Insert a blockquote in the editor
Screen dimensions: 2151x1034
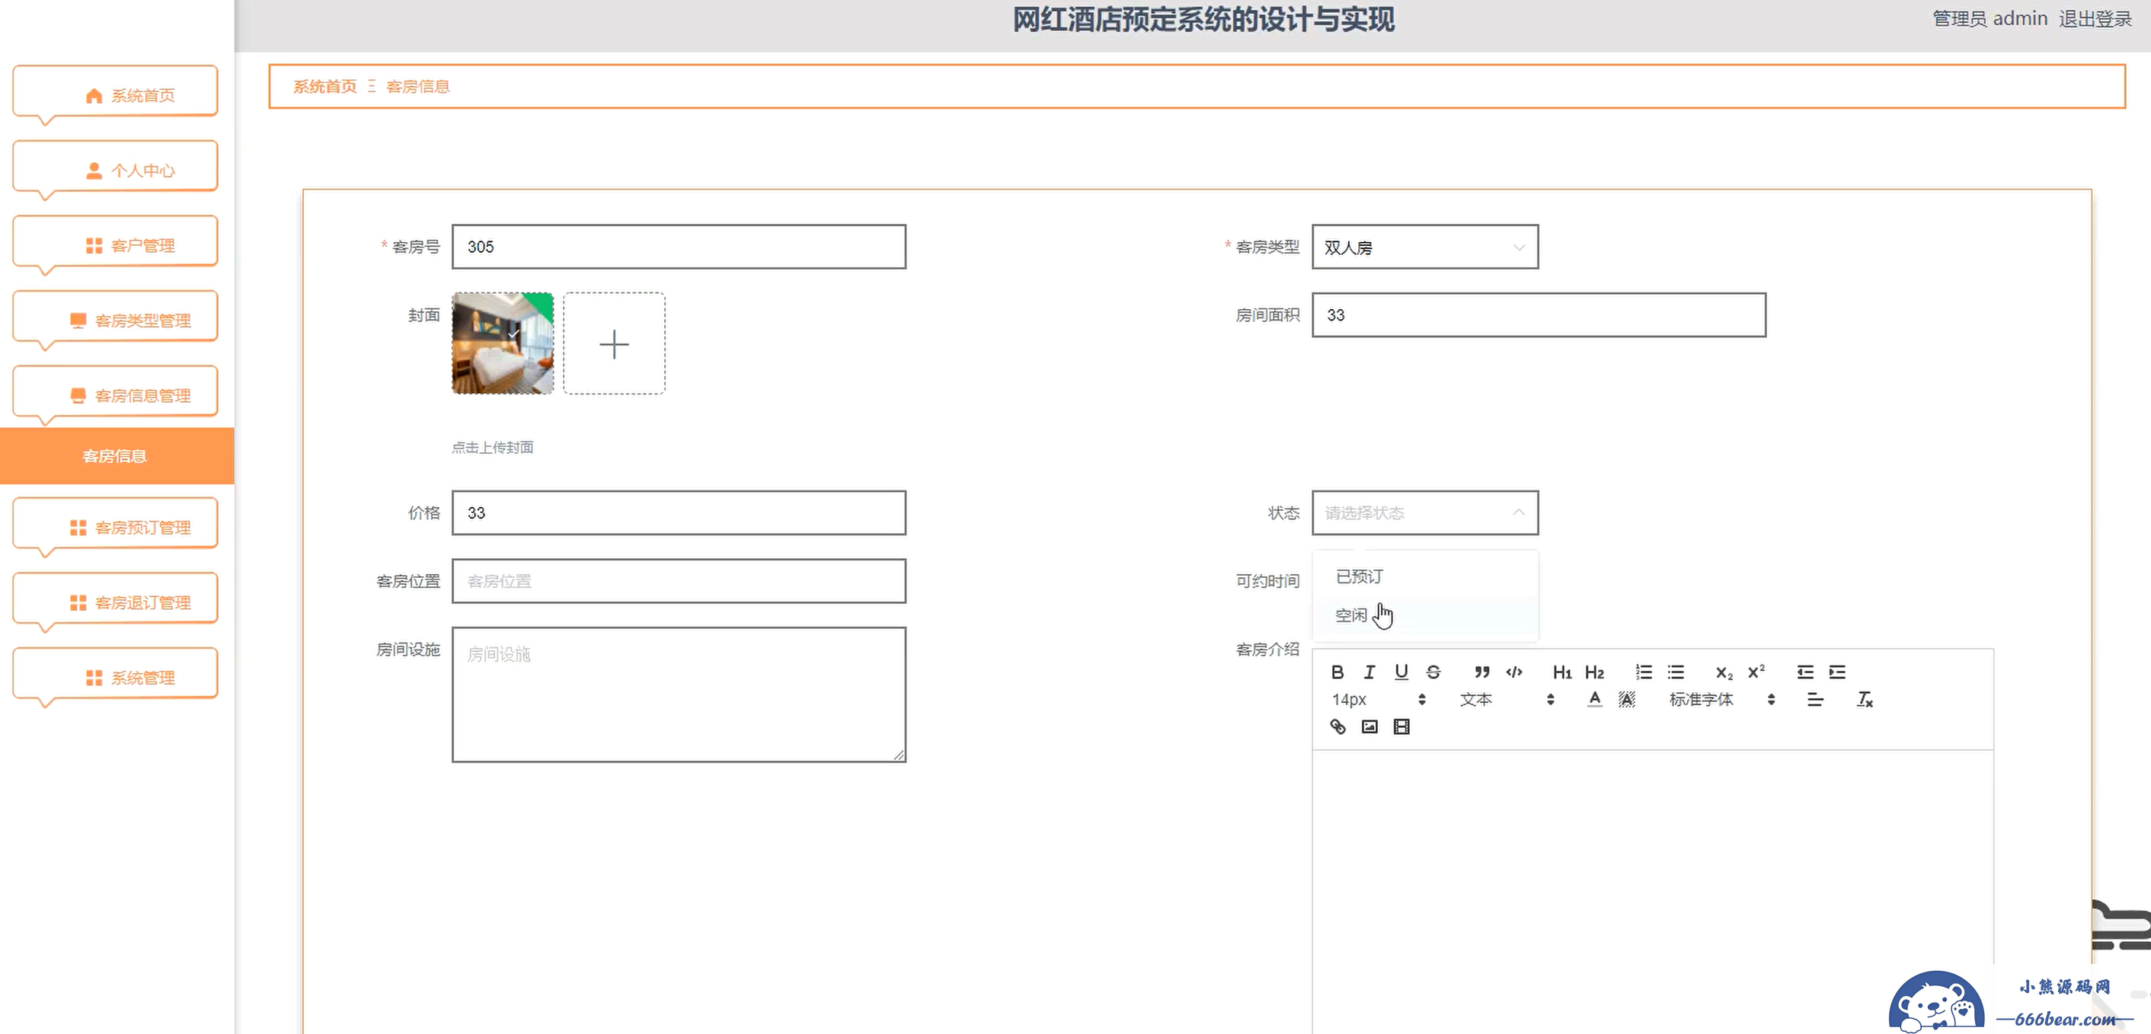[1481, 672]
